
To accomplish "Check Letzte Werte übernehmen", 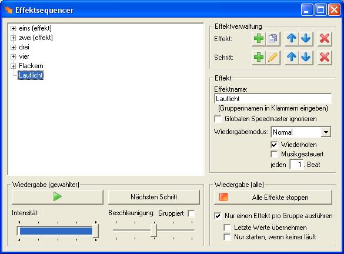I will tap(227, 228).
